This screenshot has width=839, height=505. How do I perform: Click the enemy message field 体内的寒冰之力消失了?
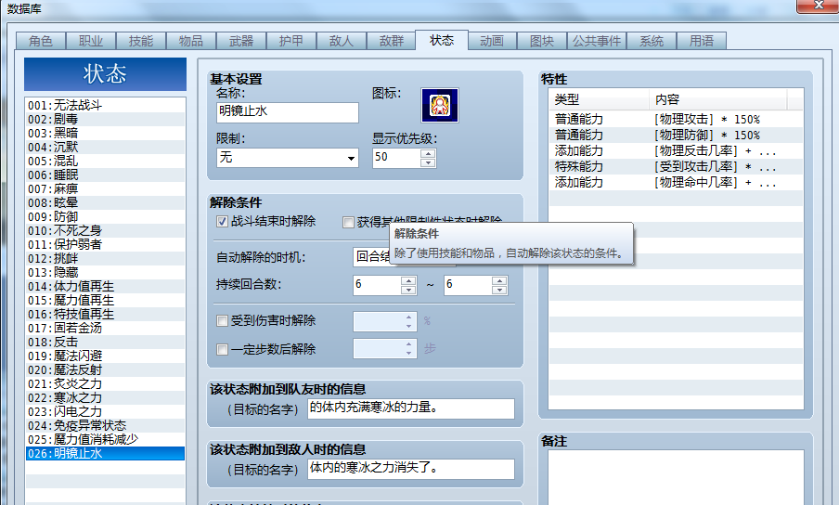tap(411, 469)
